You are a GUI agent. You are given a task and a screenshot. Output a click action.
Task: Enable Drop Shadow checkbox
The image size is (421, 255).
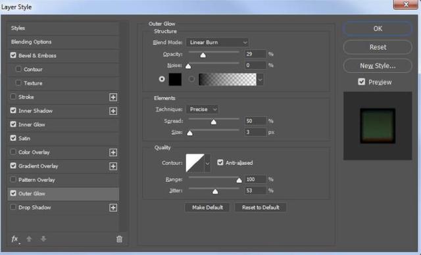point(13,207)
